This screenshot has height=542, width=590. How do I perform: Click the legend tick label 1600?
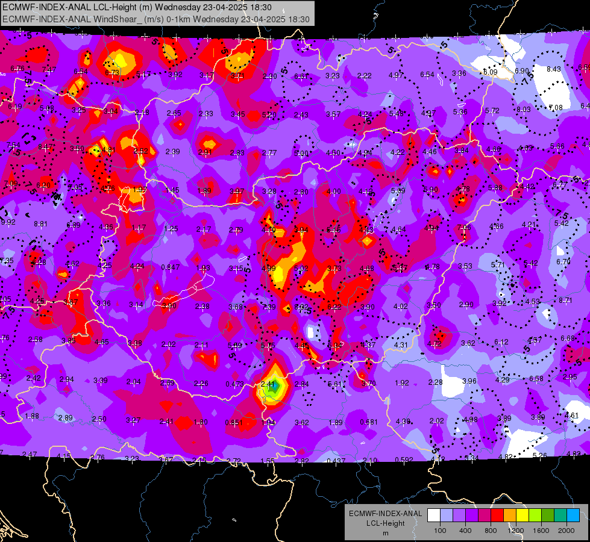pos(541,531)
